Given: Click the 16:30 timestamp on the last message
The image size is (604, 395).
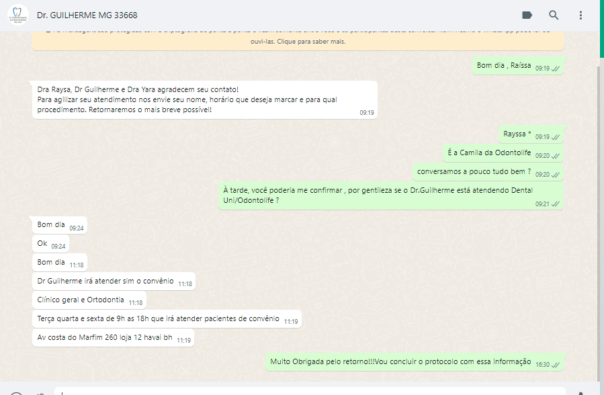Looking at the screenshot, I should [542, 365].
